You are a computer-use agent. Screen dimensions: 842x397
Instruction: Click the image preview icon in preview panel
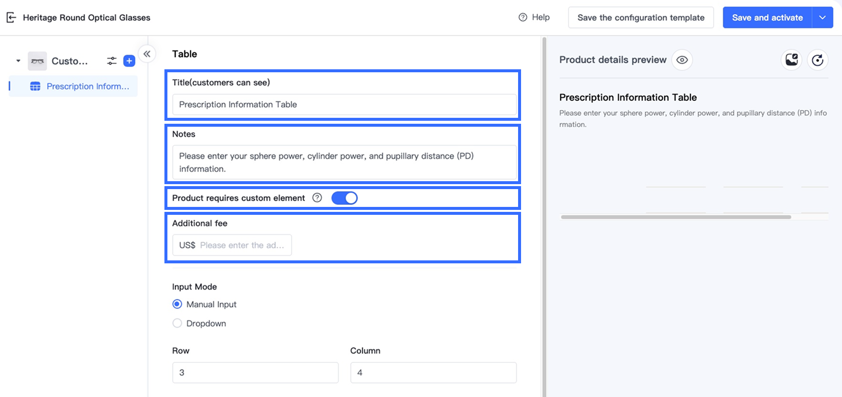791,60
